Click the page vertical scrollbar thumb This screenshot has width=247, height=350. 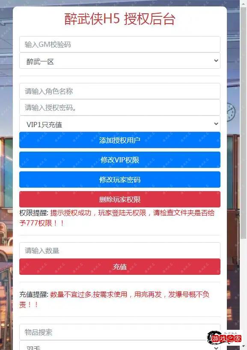tap(243, 123)
